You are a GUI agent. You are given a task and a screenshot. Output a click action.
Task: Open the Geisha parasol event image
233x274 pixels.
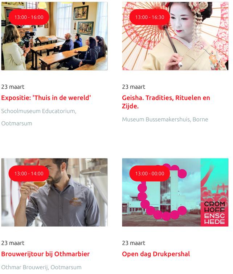175,36
